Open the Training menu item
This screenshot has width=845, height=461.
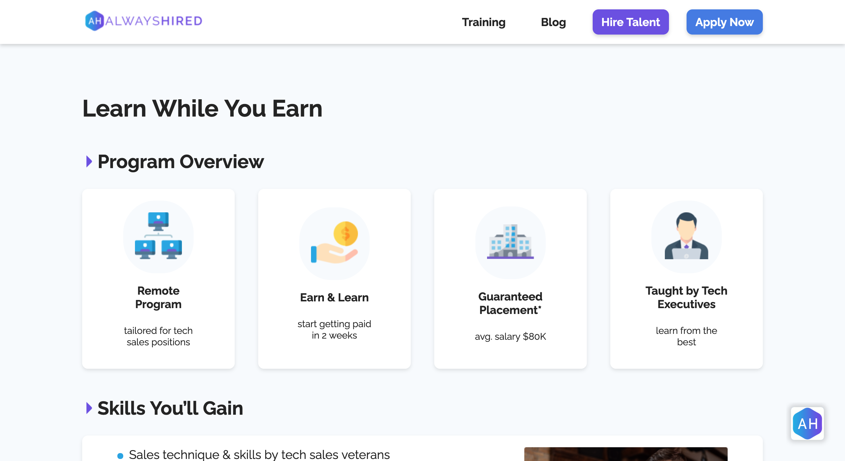coord(484,22)
